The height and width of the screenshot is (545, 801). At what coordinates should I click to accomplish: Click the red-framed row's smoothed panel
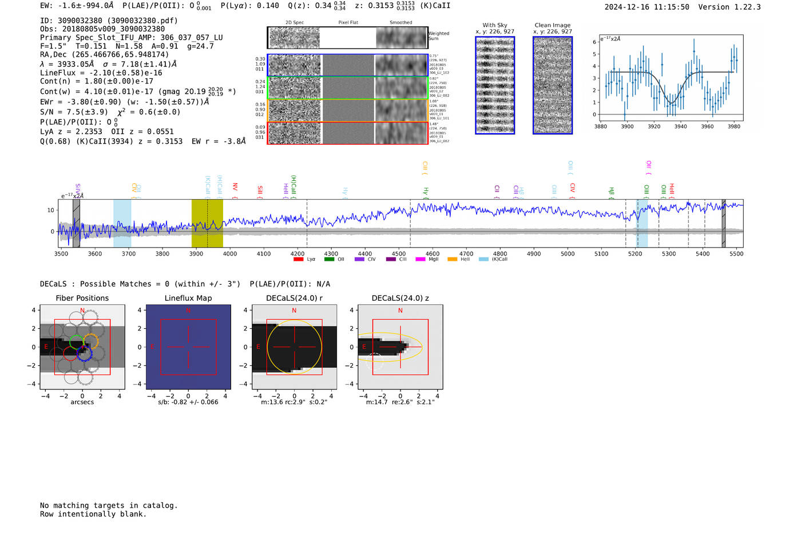(402, 133)
